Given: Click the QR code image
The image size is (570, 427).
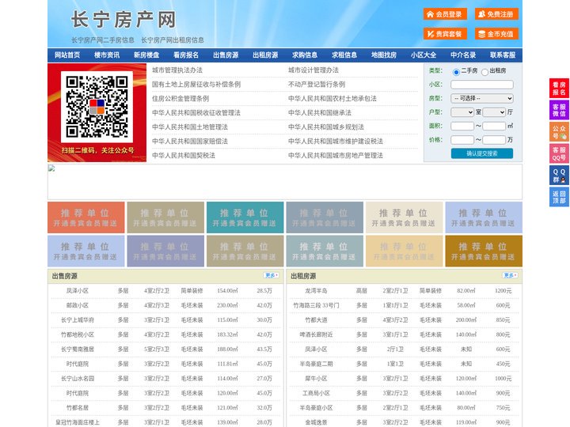Looking at the screenshot, I should click(x=97, y=107).
